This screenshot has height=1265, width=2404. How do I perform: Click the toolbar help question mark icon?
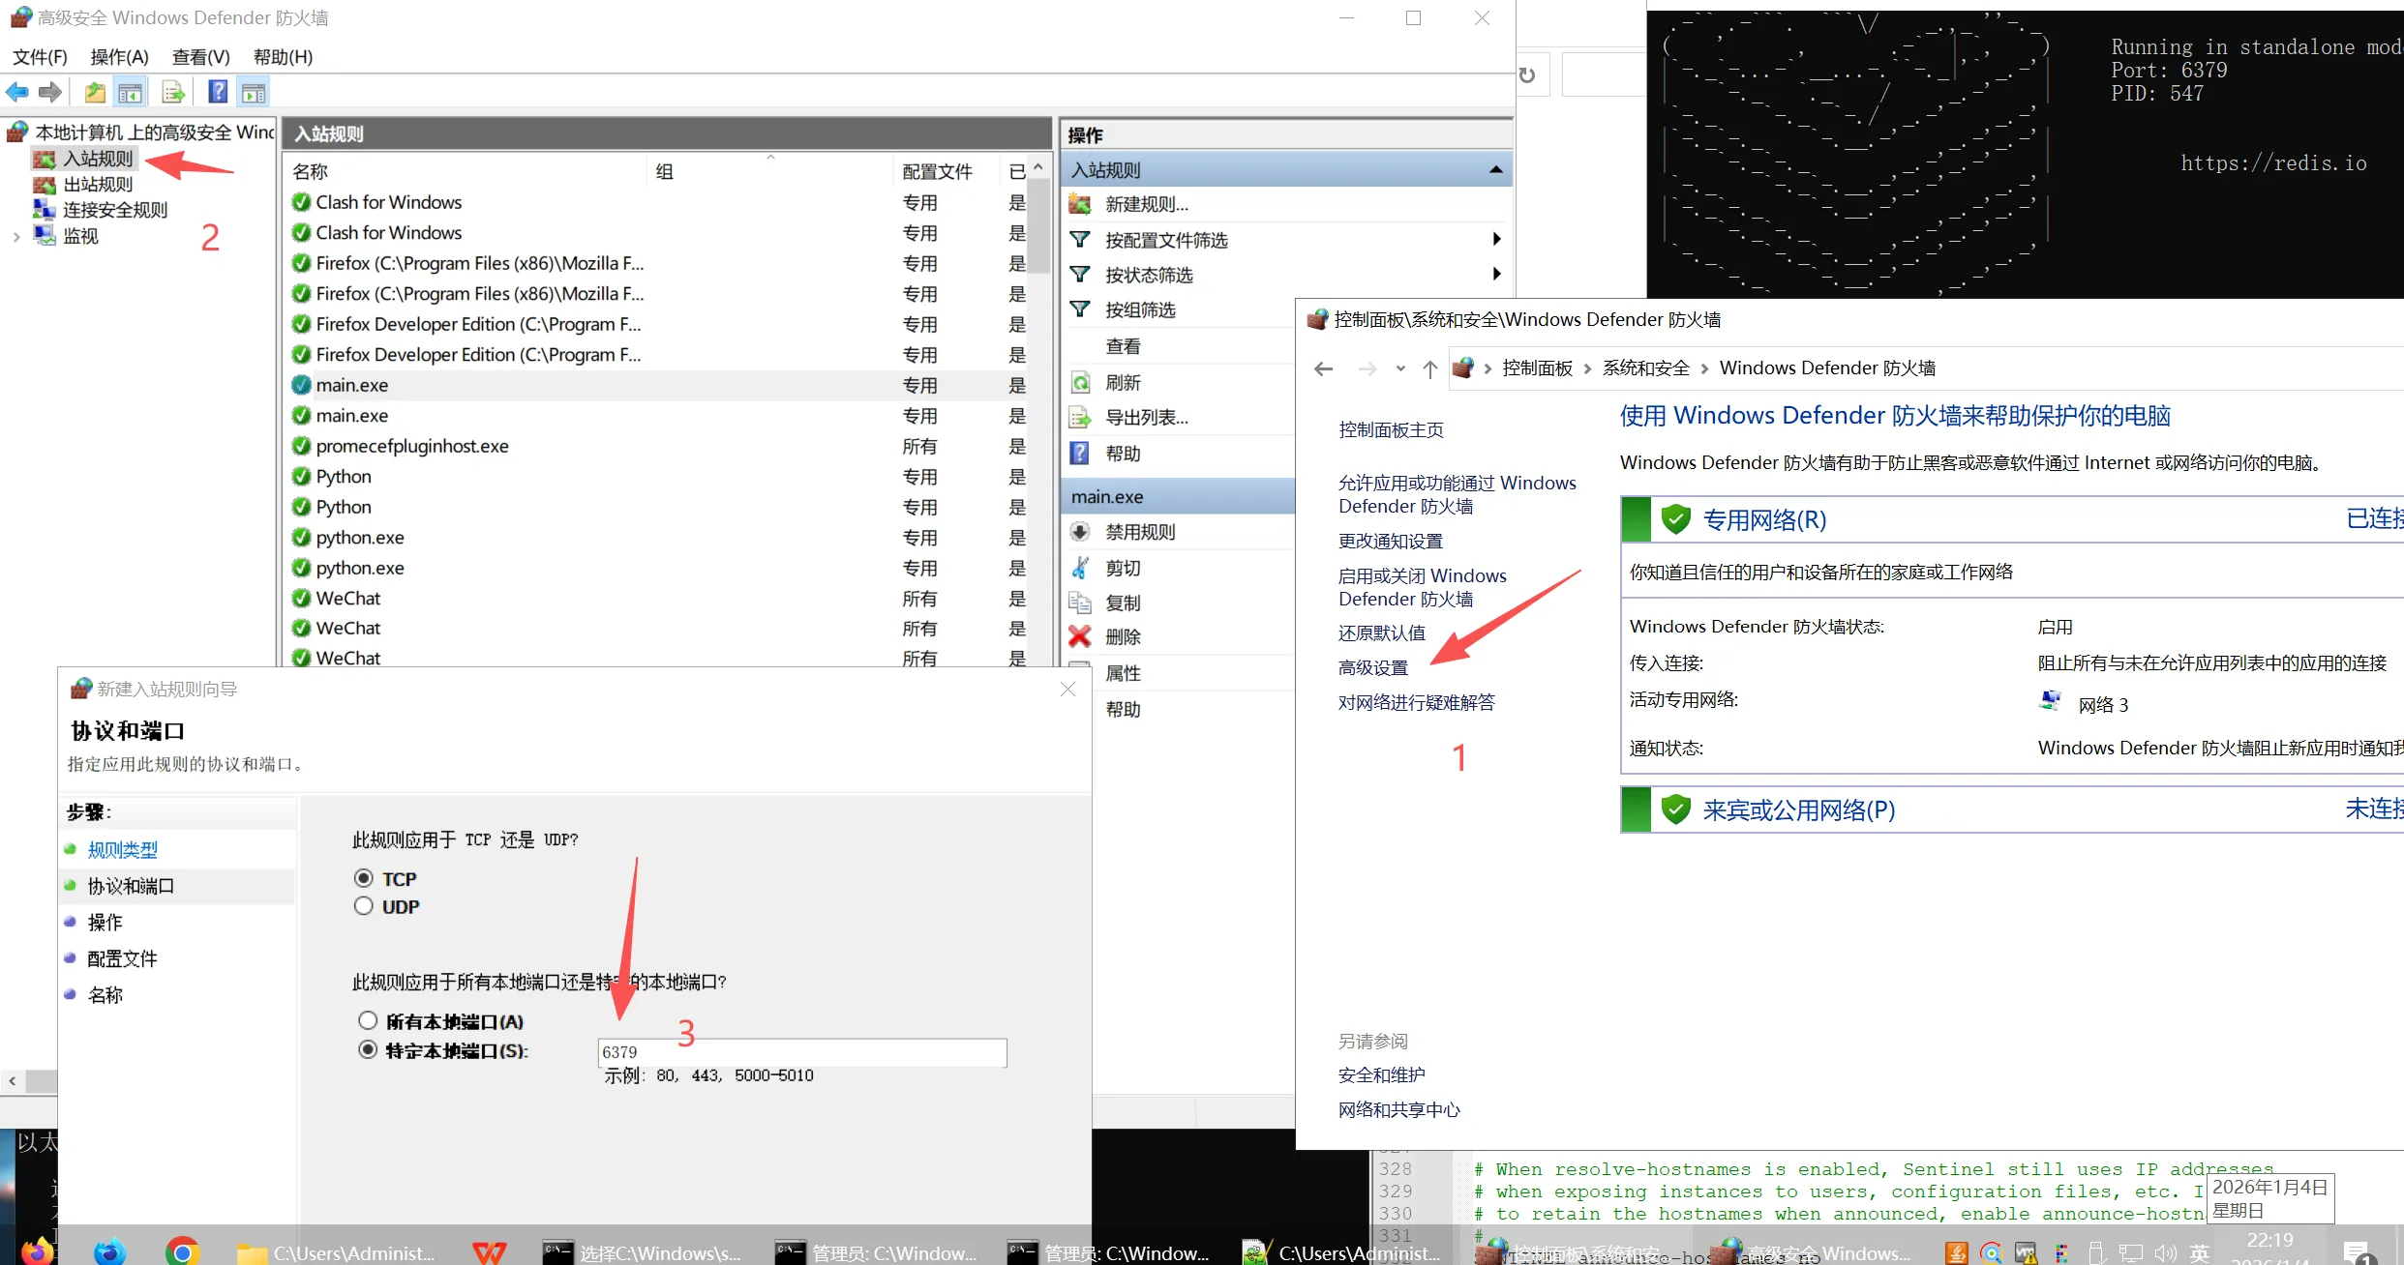click(219, 93)
